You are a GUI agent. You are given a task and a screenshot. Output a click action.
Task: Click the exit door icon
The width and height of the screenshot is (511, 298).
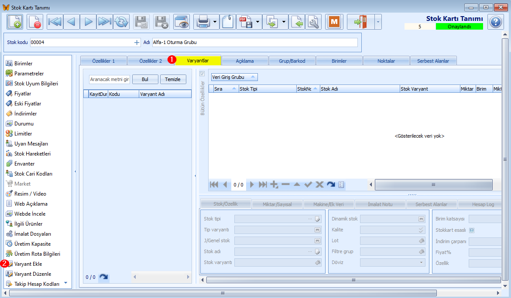coord(360,22)
